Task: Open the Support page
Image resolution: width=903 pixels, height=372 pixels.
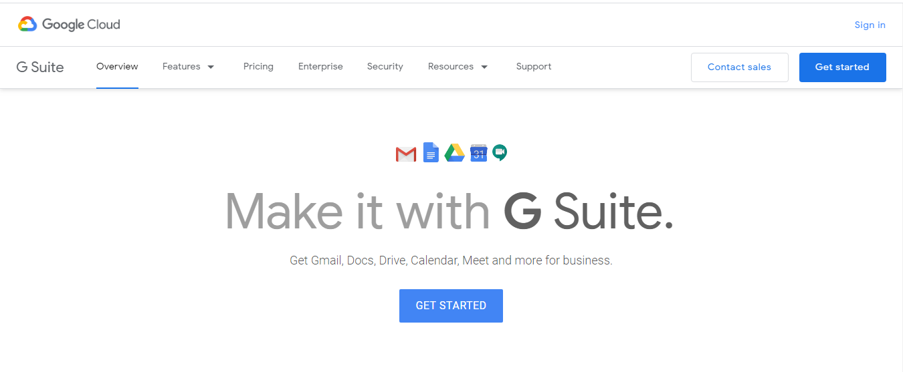Action: (534, 67)
